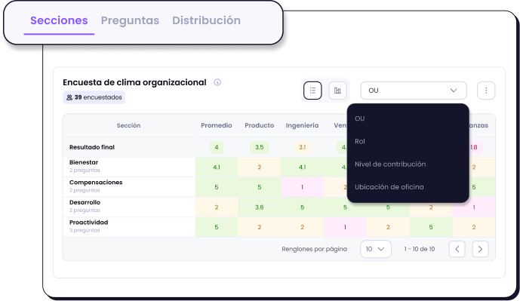Switch to the Preguntas tab
Image resolution: width=520 pixels, height=301 pixels.
click(x=130, y=20)
